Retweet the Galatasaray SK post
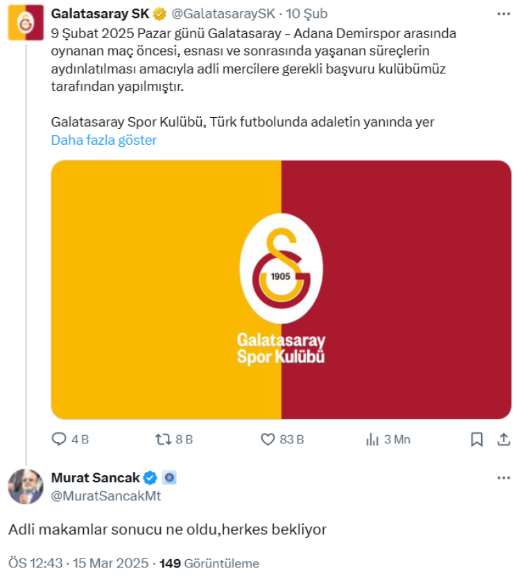Viewport: 520px width, 582px height. point(163,439)
